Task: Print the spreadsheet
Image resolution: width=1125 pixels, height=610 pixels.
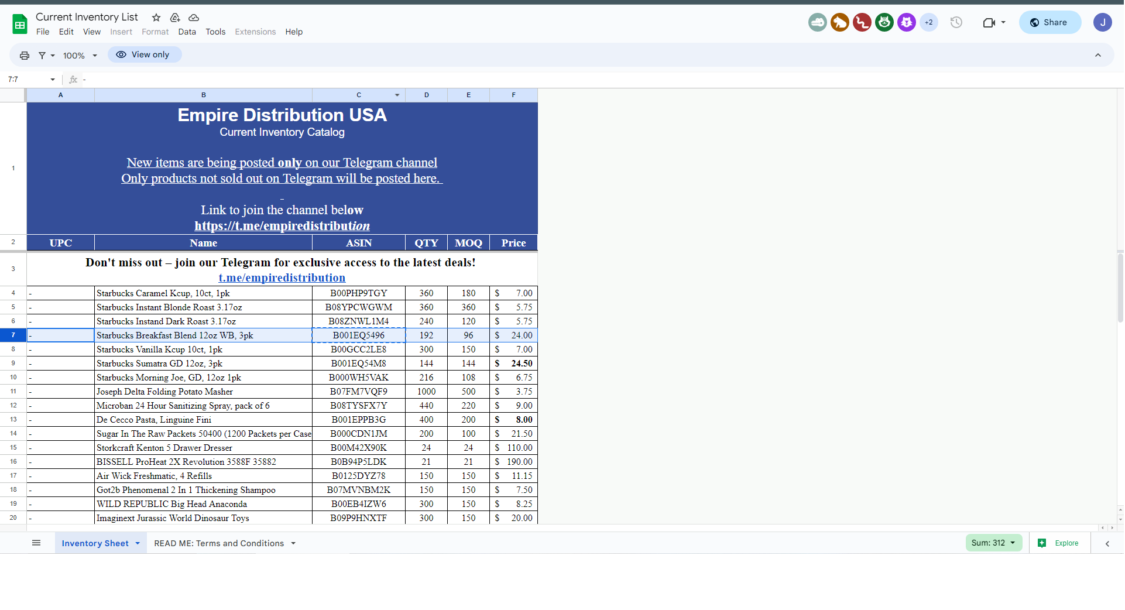Action: (25, 55)
